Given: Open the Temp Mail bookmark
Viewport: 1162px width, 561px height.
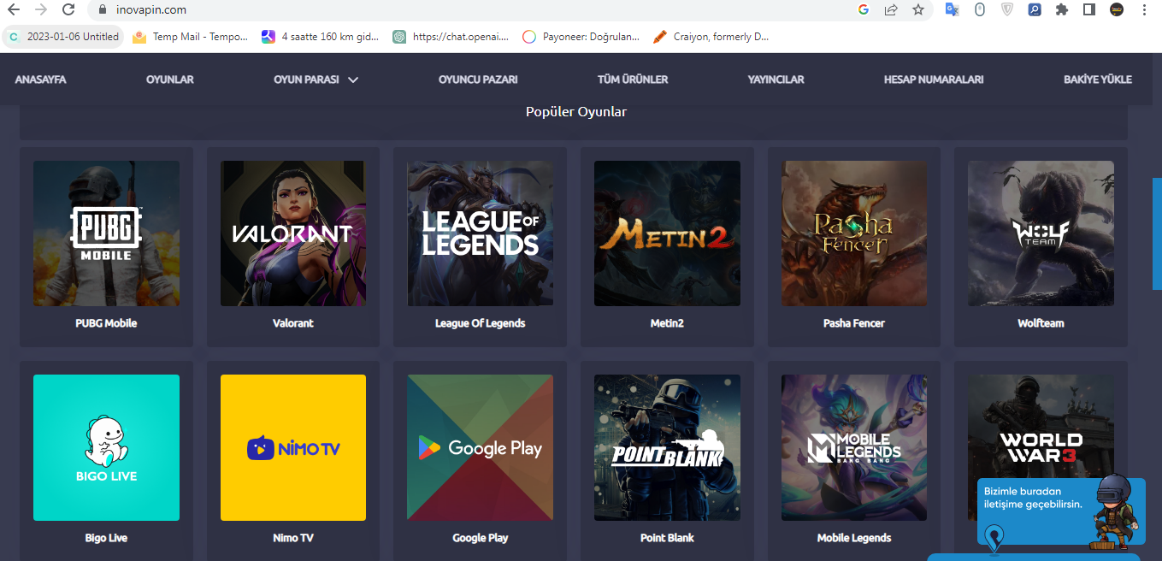Looking at the screenshot, I should point(191,37).
